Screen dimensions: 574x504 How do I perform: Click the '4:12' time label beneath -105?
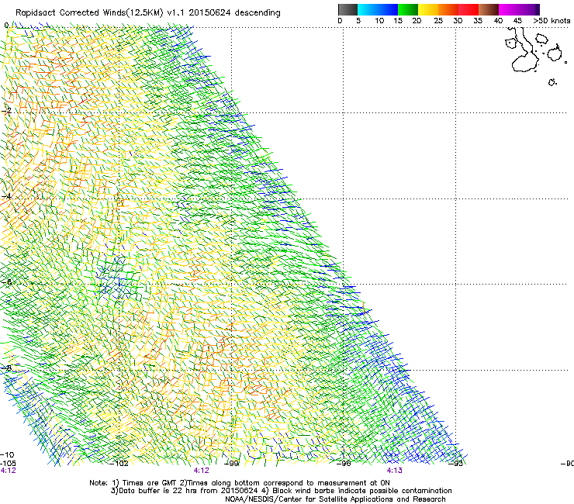[8, 471]
